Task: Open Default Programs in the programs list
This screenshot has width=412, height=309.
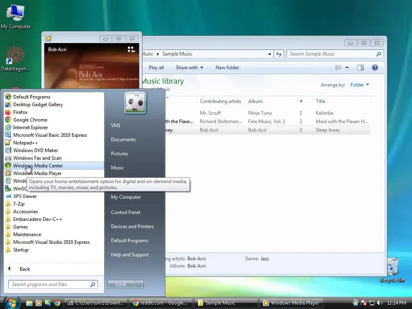Action: point(54,97)
